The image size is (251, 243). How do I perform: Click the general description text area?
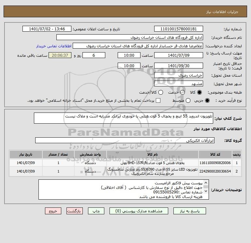click(x=124, y=118)
